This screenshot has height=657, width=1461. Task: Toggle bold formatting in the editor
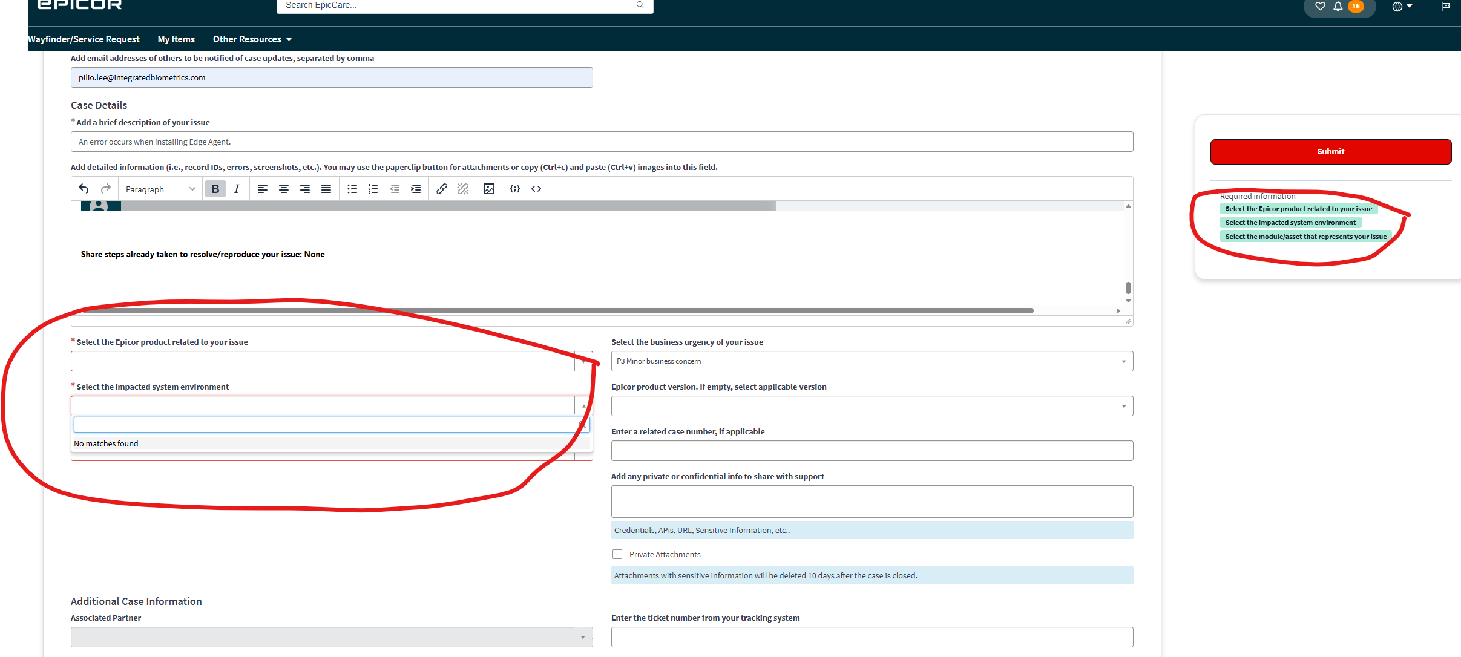pos(215,189)
